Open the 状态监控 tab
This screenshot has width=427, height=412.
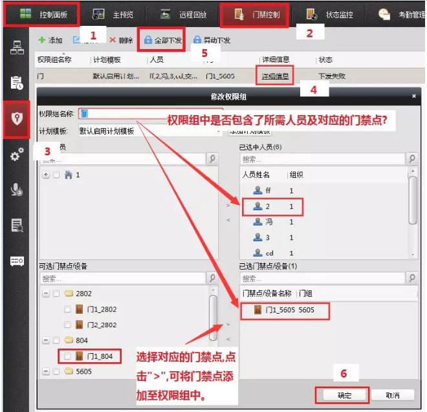[x=329, y=14]
